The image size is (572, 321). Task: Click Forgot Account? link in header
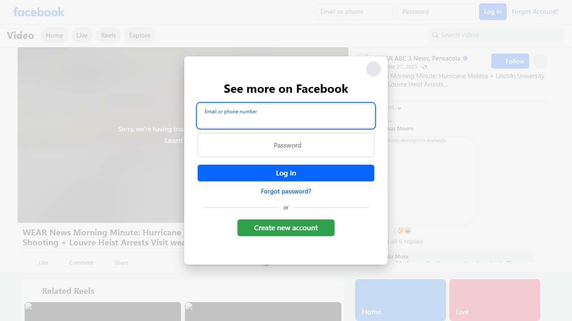[x=535, y=12]
